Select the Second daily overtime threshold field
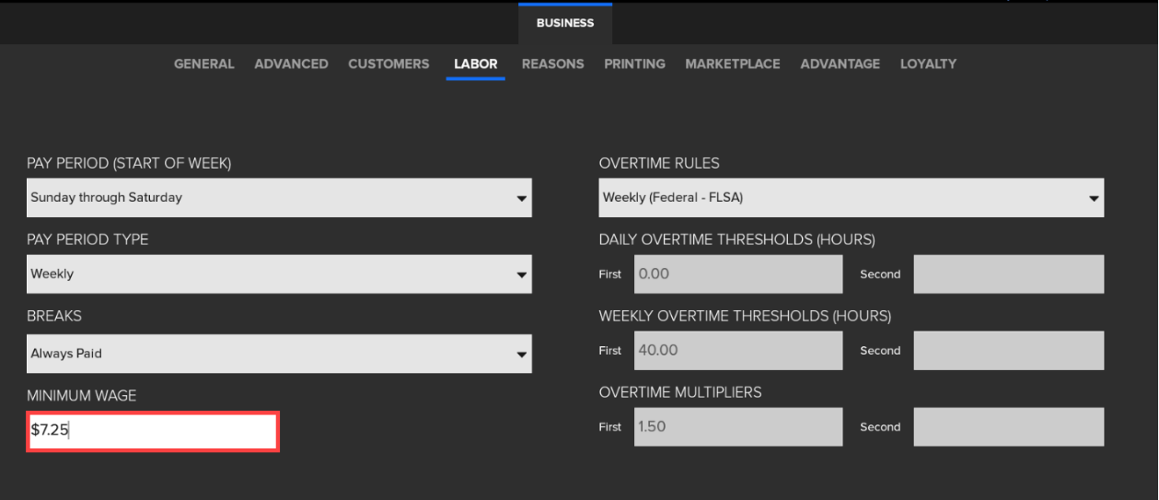The width and height of the screenshot is (1159, 500). click(x=1008, y=274)
